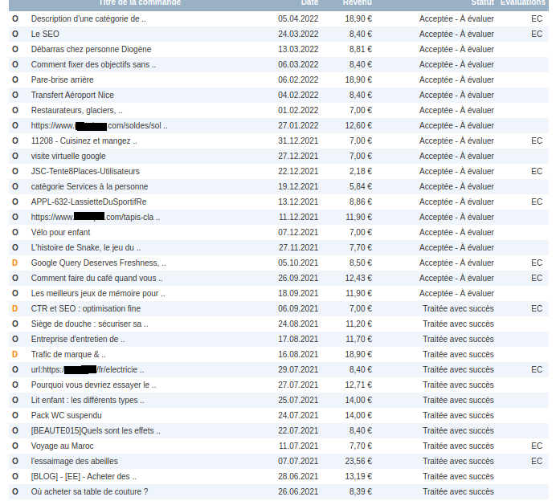Open 'L'histoire de Snake, le jeu du ..' order
The height and width of the screenshot is (501, 560).
click(x=86, y=247)
